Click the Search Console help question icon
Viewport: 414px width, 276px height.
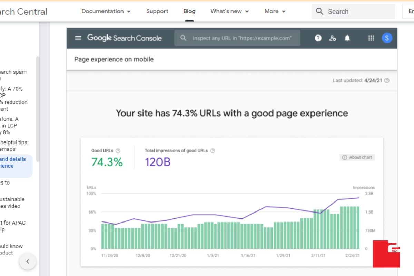point(318,38)
